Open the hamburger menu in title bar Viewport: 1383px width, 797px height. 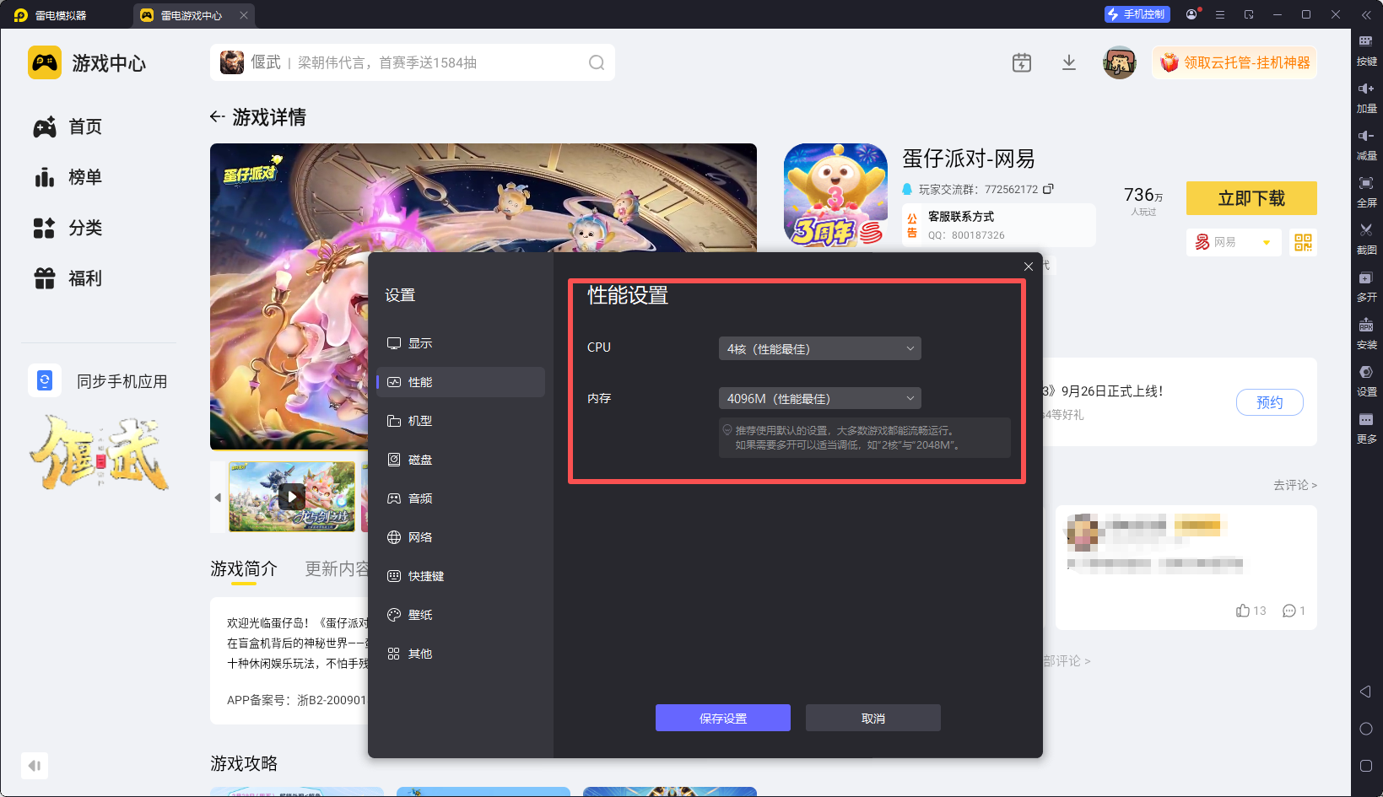(1220, 14)
